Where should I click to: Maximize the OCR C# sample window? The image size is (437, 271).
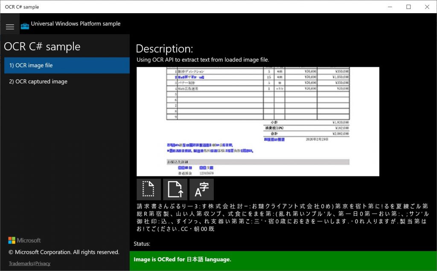point(408,7)
